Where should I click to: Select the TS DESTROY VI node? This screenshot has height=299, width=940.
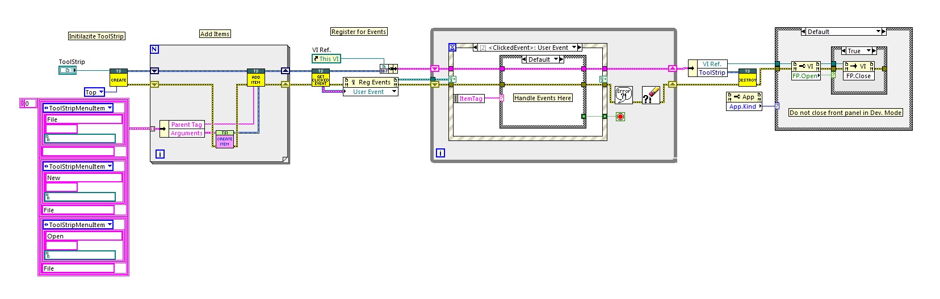pos(748,78)
